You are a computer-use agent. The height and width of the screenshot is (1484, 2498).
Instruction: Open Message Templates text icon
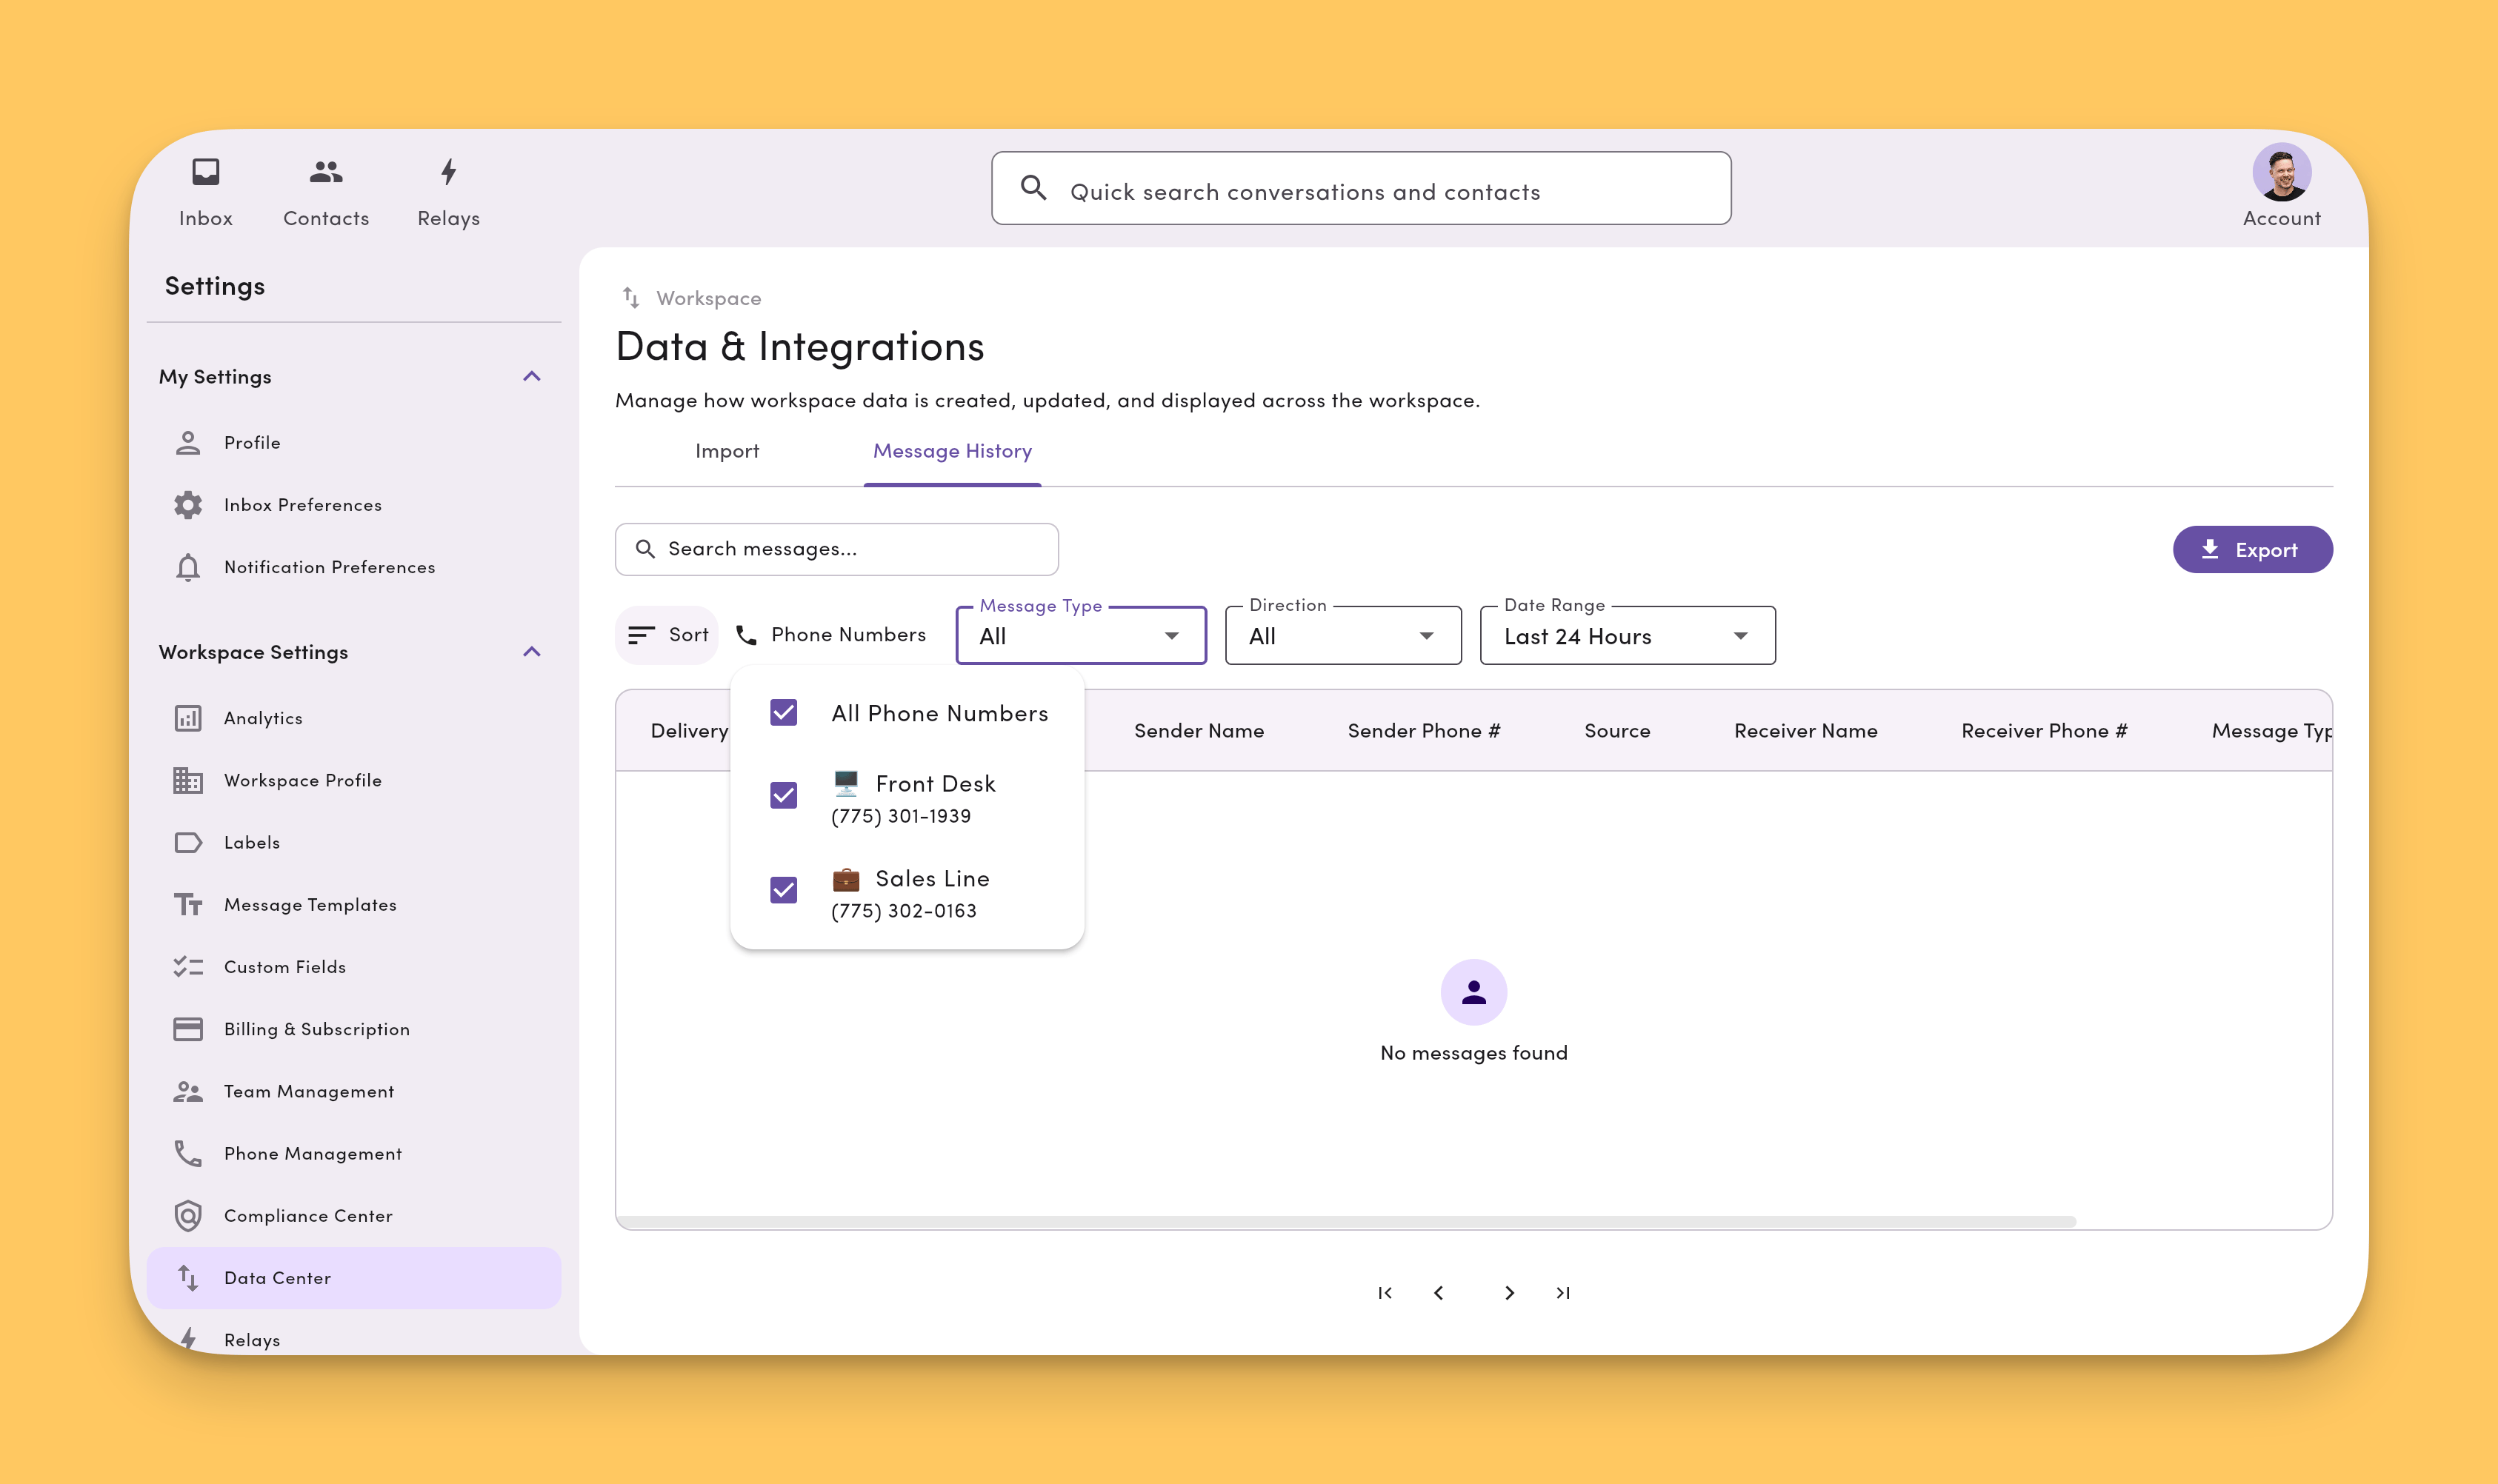coord(188,905)
